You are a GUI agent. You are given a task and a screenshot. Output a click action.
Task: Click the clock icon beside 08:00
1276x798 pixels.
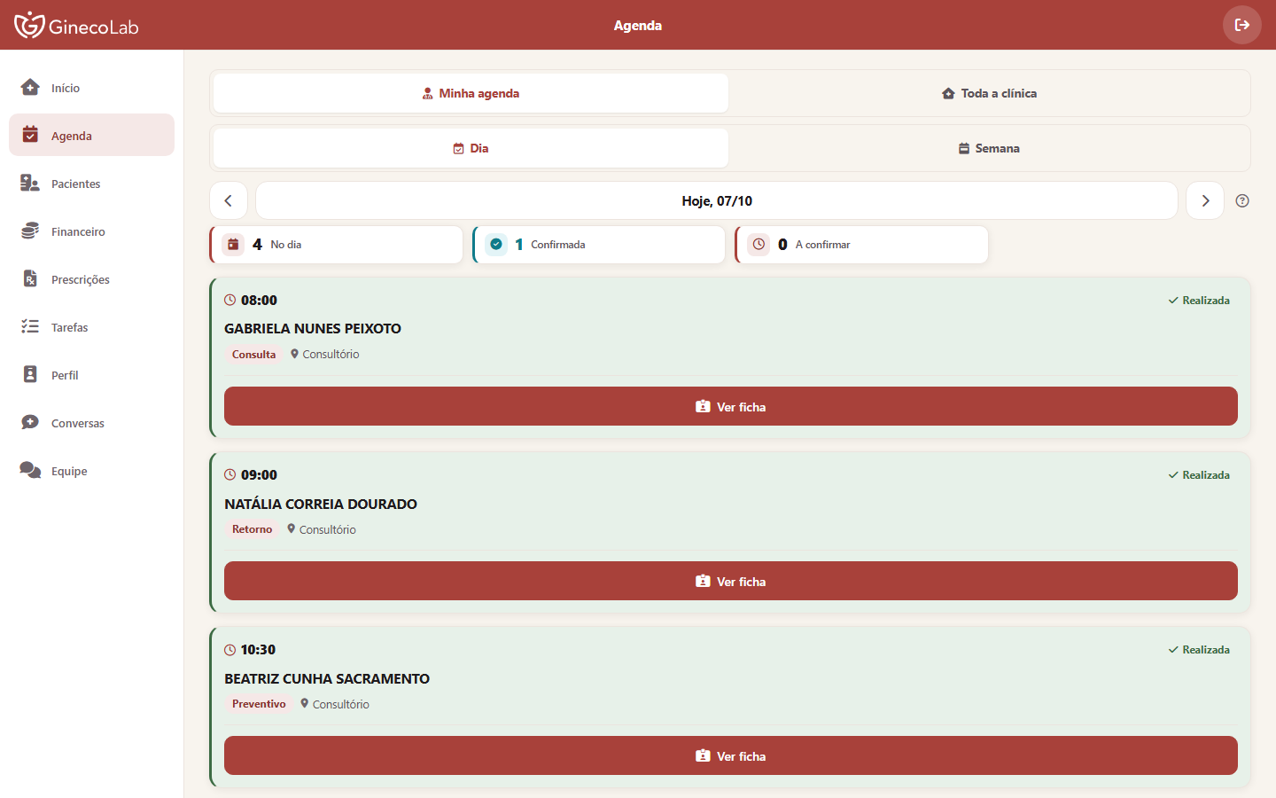pyautogui.click(x=230, y=300)
